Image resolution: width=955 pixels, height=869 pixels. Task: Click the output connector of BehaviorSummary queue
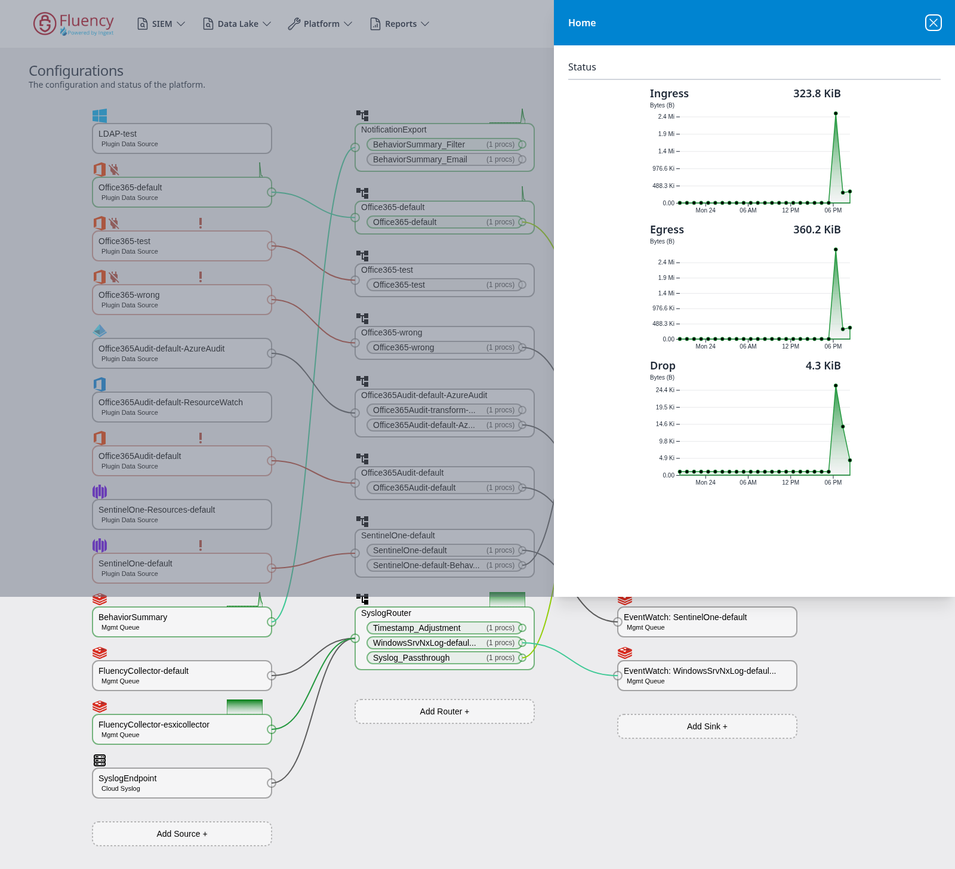click(272, 622)
